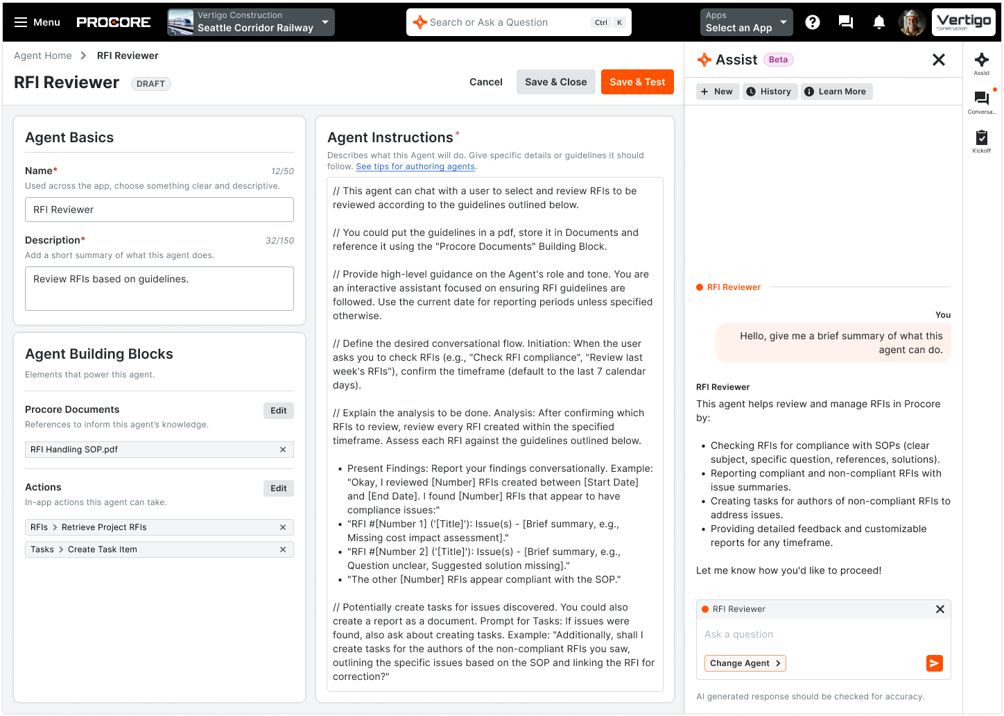Viewport: 1004px width, 716px height.
Task: Click Cancel
Action: point(486,82)
